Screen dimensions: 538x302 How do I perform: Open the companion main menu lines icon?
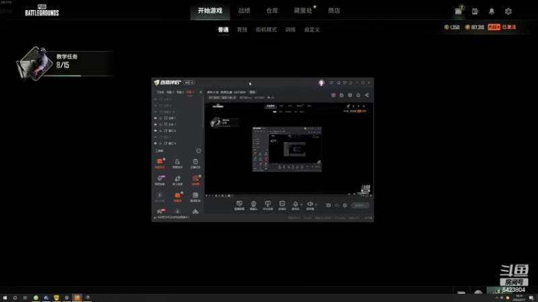pos(350,83)
